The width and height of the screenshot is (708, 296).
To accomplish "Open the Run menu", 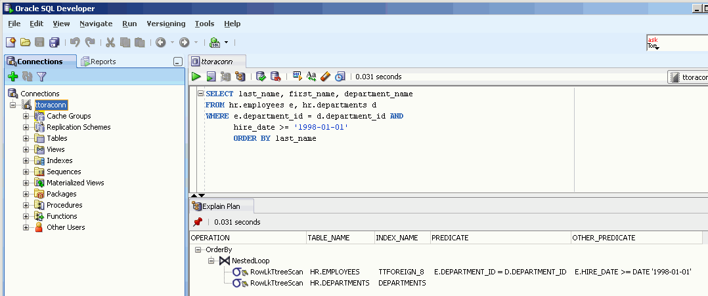I will tap(129, 24).
